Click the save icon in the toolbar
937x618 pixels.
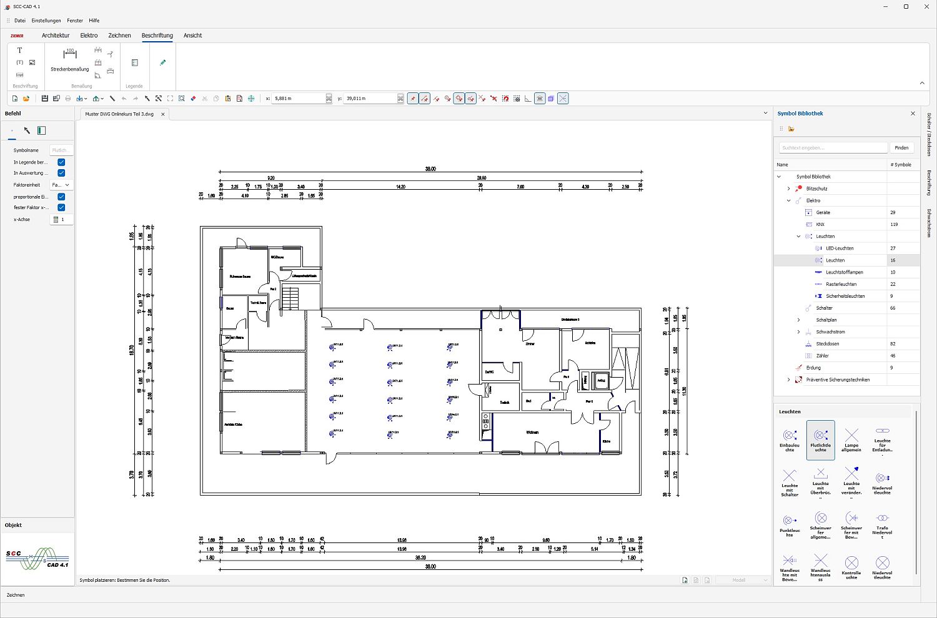coord(44,98)
